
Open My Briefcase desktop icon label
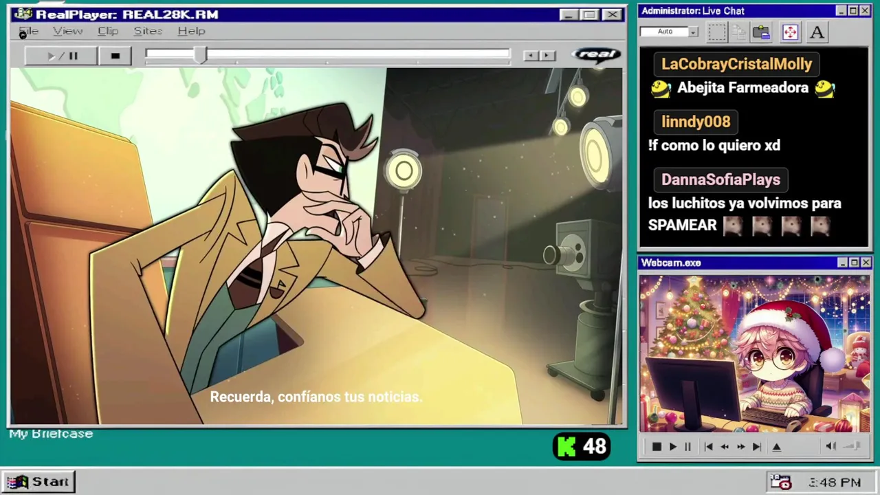(51, 434)
